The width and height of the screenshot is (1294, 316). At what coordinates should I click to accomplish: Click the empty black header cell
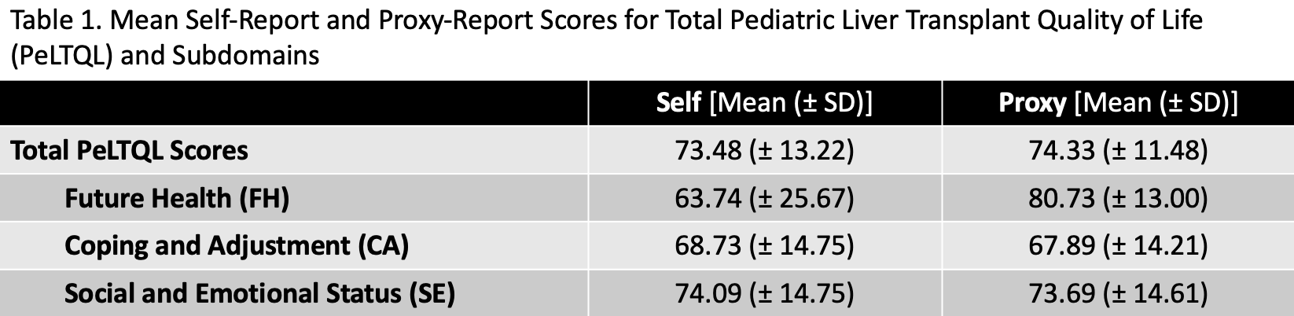pyautogui.click(x=294, y=103)
